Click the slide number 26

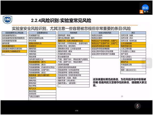click(x=122, y=96)
